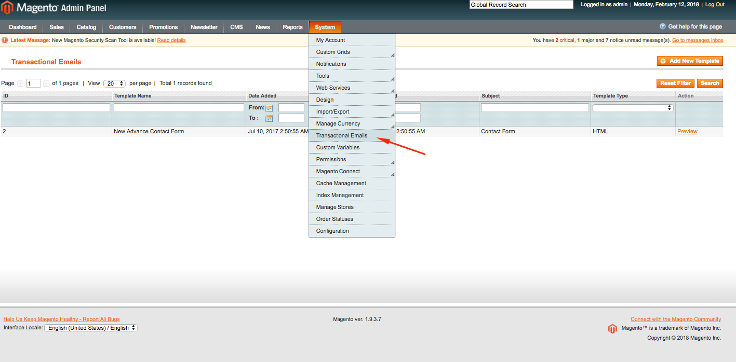Expand the Custom Grids submenu
Image resolution: width=736 pixels, height=362 pixels.
coord(352,52)
